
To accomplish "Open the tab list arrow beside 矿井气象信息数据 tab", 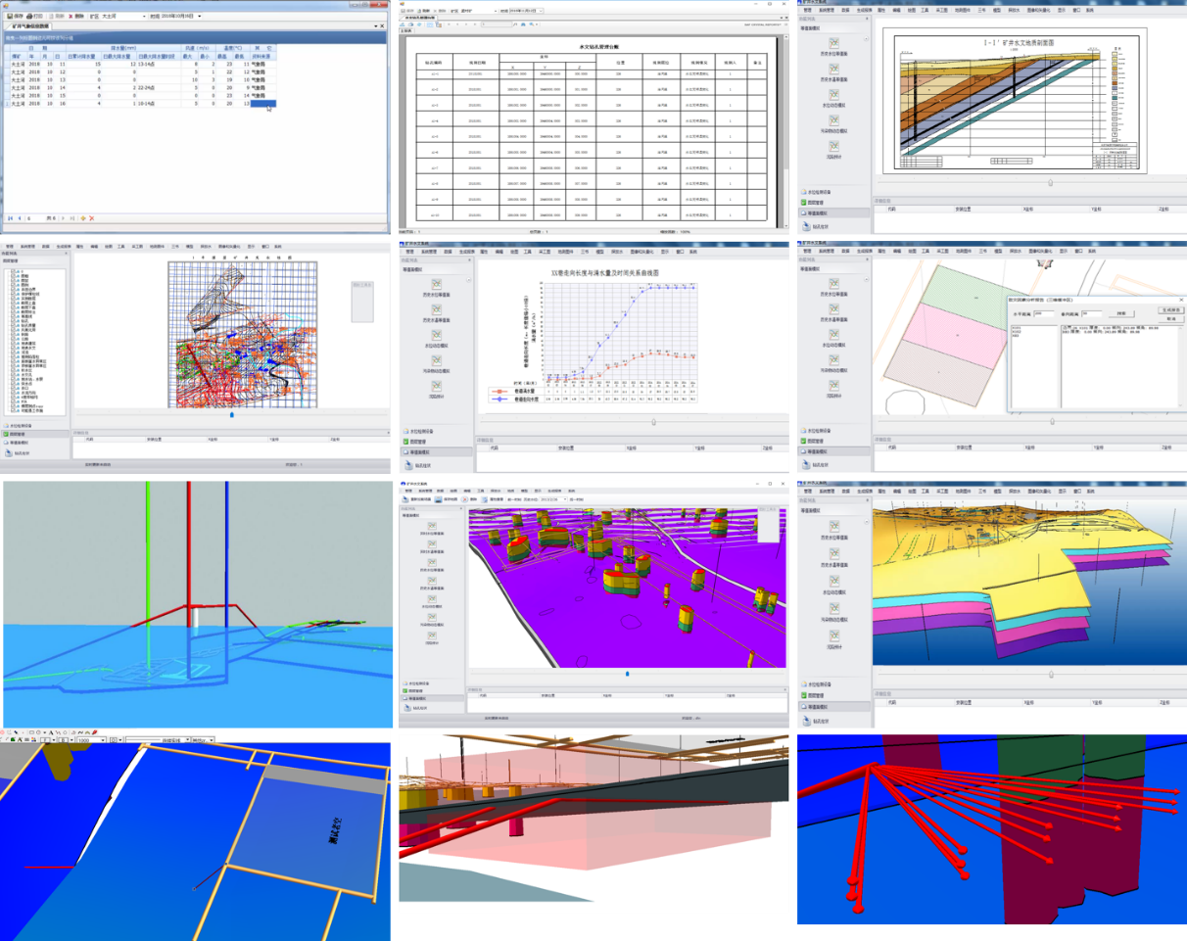I will pyautogui.click(x=376, y=26).
